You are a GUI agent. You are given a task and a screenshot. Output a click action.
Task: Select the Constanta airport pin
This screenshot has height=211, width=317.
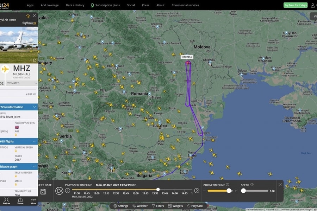click(x=202, y=128)
